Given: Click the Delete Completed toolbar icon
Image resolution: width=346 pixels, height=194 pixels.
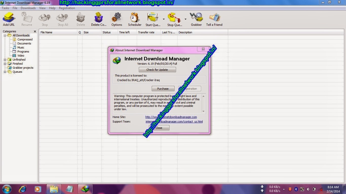Looking at the screenshot, I should pos(99,19).
